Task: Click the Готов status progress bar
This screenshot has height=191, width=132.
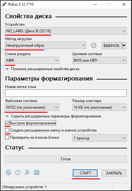Action: pyautogui.click(x=66, y=159)
